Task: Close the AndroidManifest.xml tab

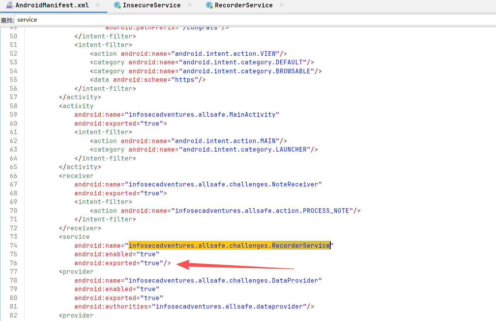Action: coord(98,5)
